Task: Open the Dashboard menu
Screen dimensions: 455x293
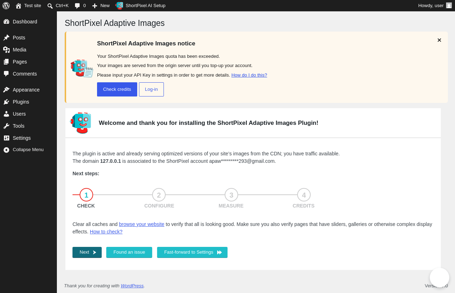Action: (28, 22)
